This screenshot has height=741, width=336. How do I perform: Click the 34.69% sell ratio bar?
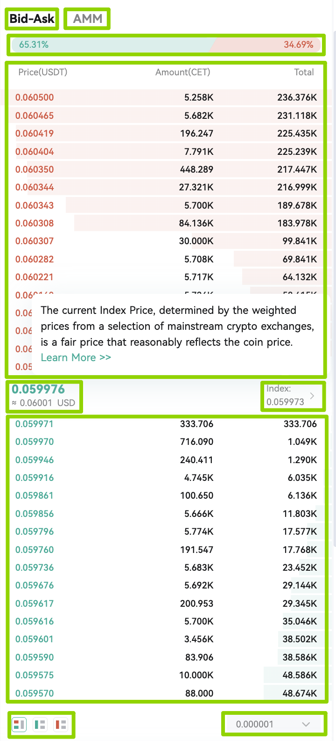pos(266,45)
